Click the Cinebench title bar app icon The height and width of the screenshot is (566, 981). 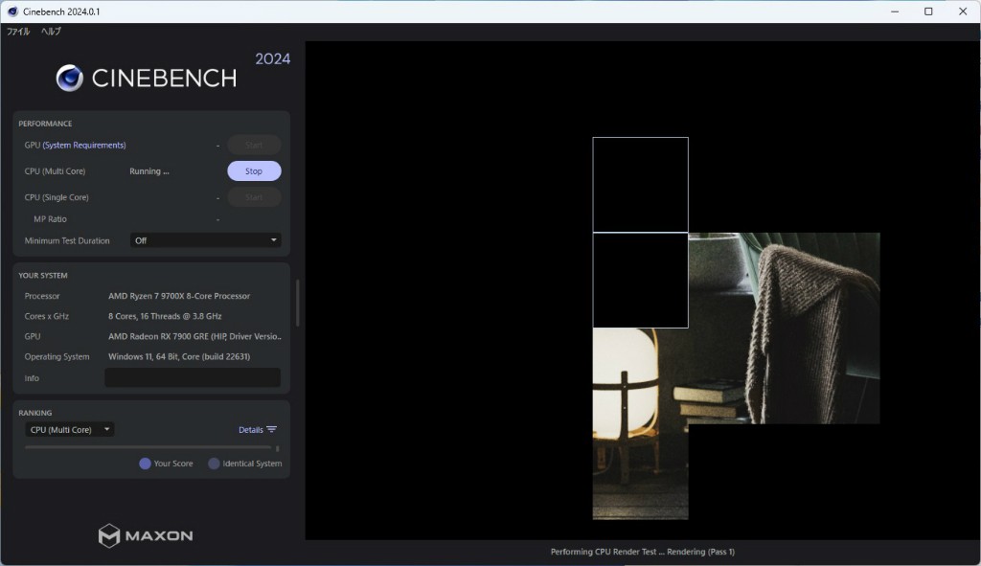[x=12, y=11]
